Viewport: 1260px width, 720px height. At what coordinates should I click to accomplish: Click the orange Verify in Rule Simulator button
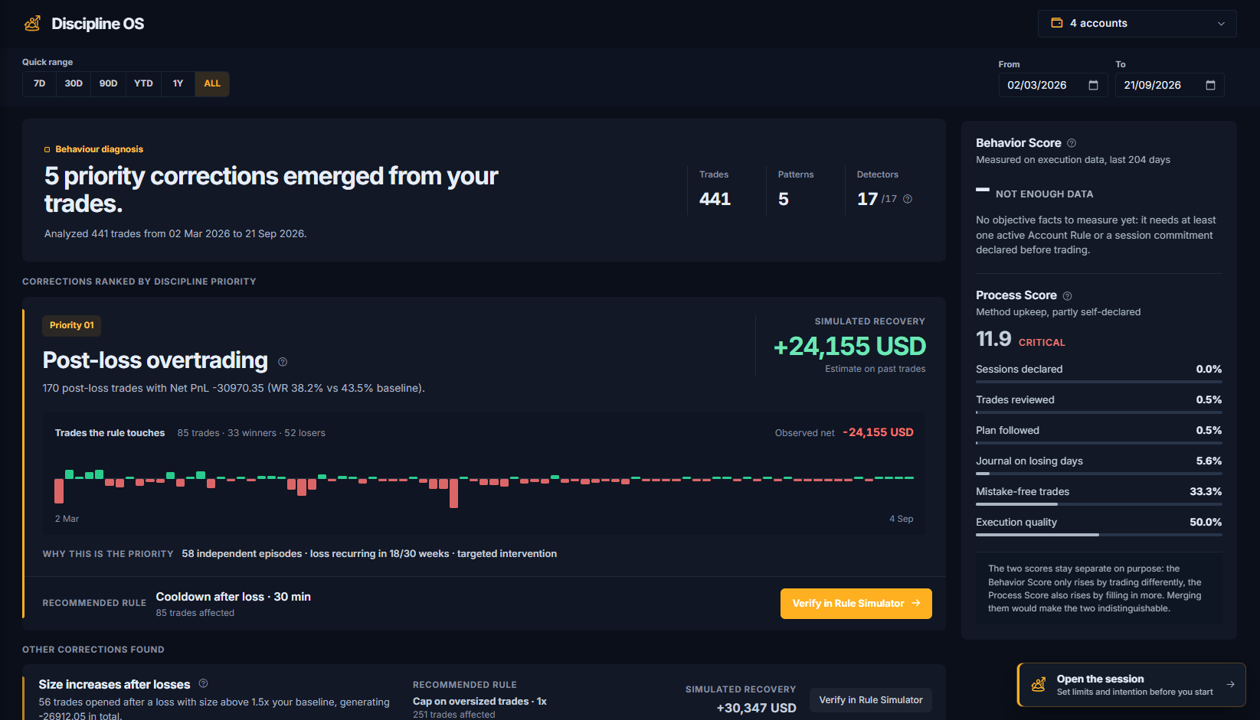[856, 604]
